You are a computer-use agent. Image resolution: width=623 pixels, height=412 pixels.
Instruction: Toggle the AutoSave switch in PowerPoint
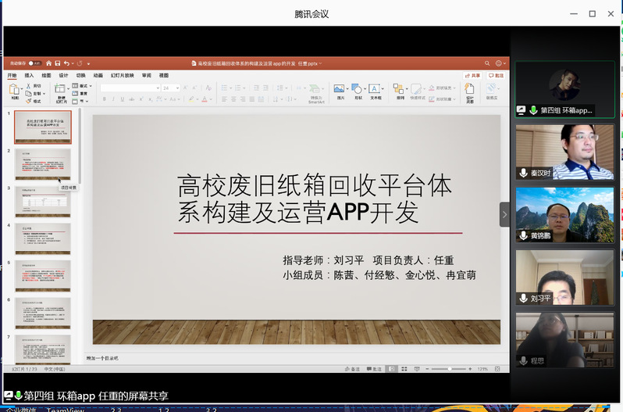click(x=36, y=63)
